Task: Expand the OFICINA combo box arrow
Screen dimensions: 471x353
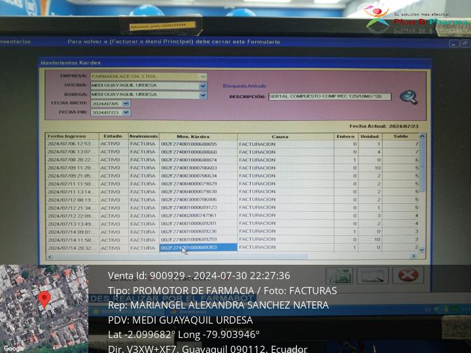Action: 203,86
